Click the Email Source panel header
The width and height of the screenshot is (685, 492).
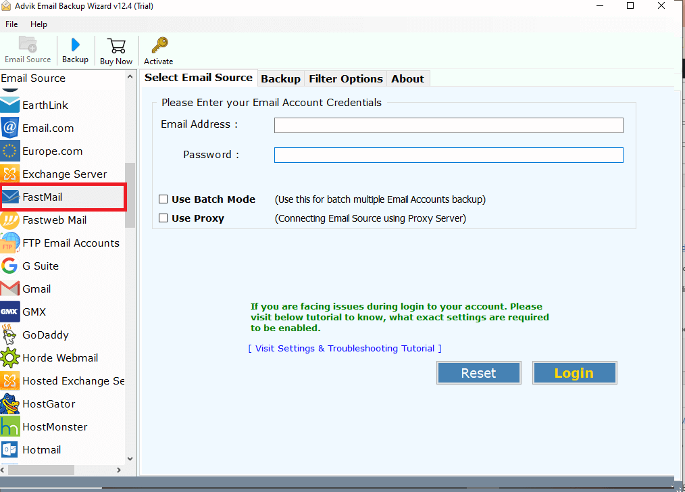click(x=33, y=78)
